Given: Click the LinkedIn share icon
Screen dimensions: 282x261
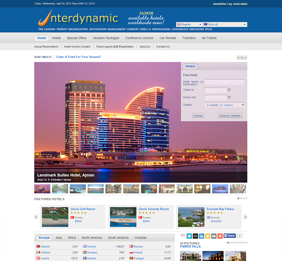Looking at the screenshot, I should coord(202,236).
